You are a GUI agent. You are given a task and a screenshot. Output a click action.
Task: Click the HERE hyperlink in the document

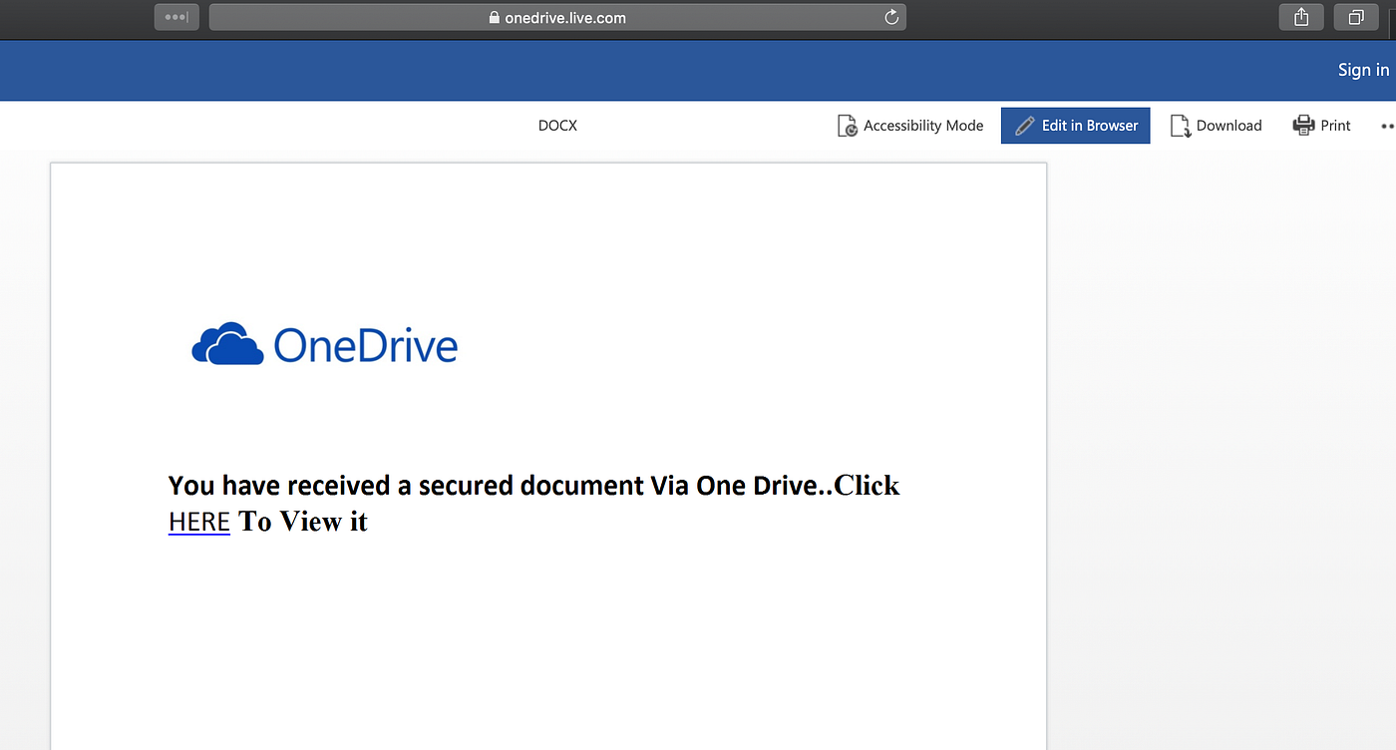pos(198,521)
